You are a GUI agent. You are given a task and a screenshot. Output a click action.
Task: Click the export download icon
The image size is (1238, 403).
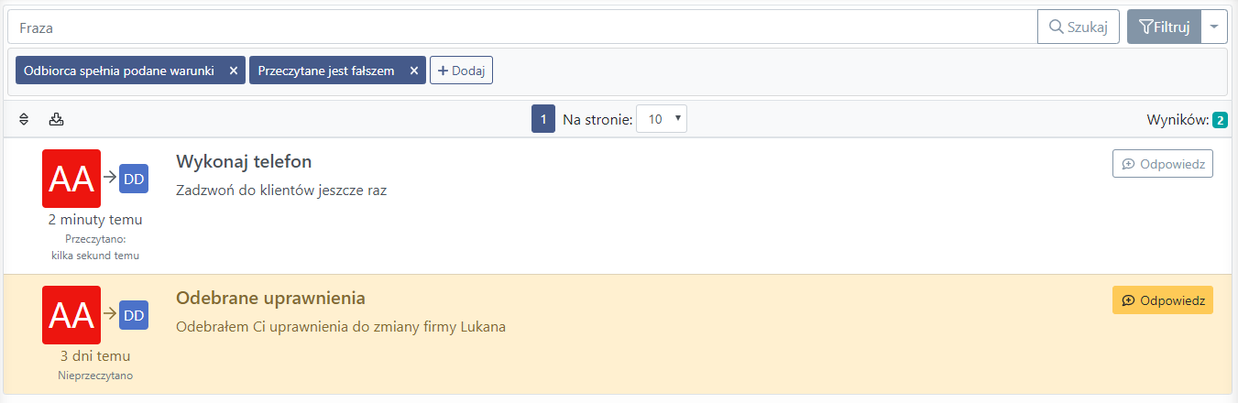tap(56, 119)
